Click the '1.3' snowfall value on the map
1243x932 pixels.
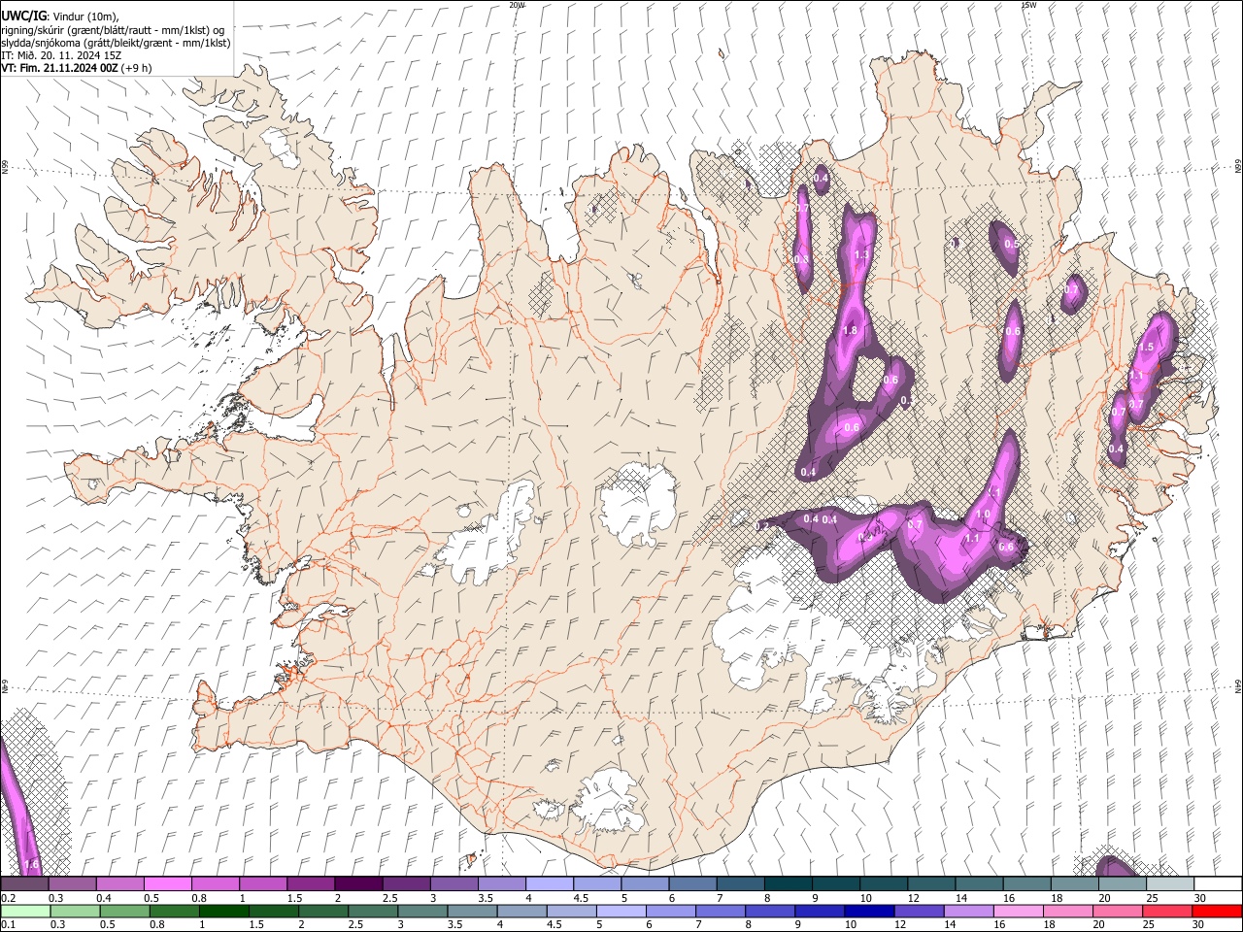[x=860, y=255]
